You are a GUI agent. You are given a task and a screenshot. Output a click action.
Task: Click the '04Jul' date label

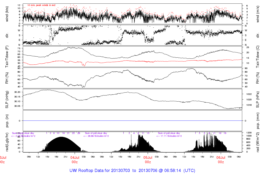tap(75, 157)
